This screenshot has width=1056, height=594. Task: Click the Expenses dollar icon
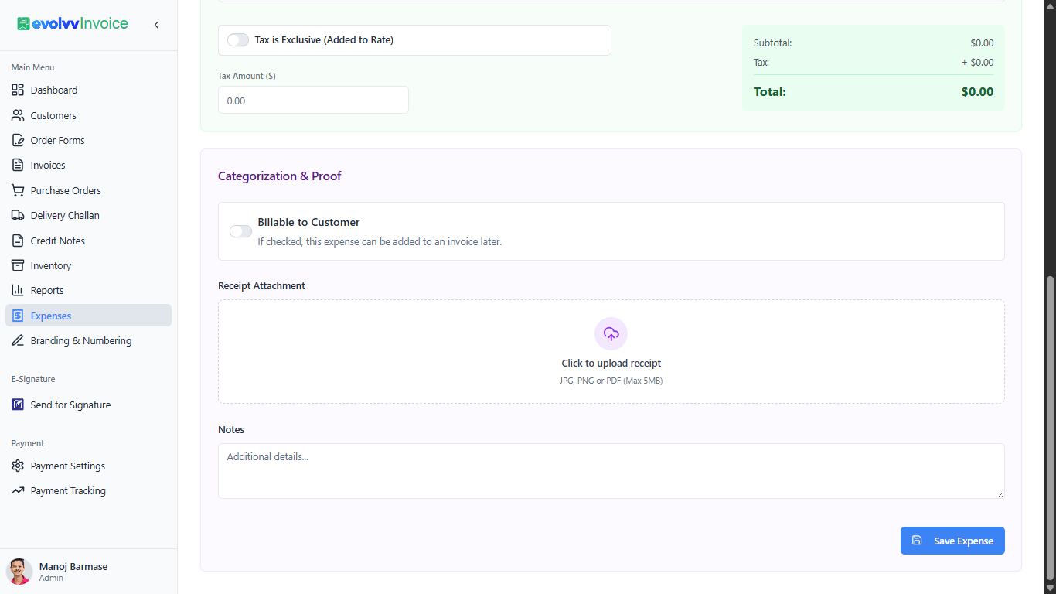point(18,316)
